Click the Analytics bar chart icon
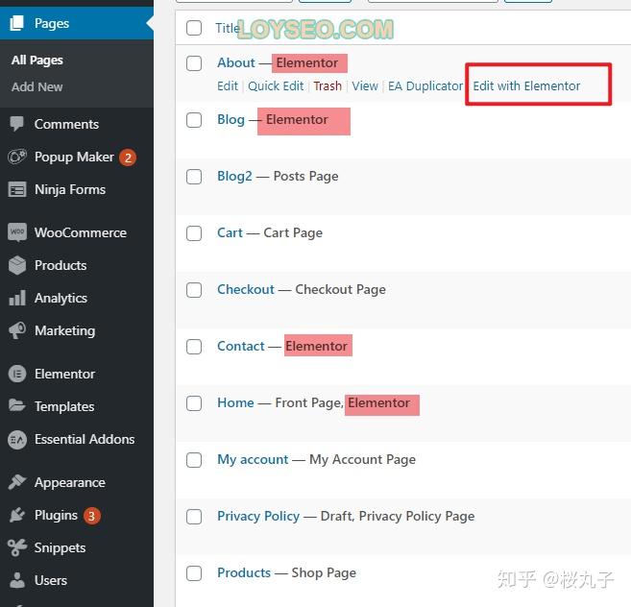 (17, 298)
